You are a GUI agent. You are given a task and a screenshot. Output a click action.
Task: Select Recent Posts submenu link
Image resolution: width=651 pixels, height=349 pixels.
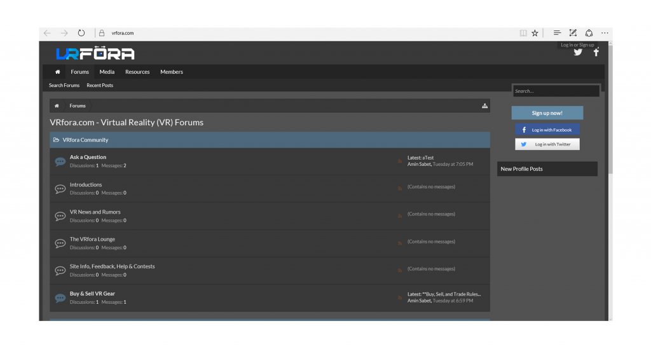coord(100,85)
